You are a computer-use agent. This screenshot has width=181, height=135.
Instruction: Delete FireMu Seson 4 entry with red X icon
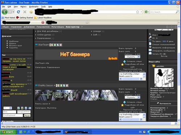click(x=67, y=85)
